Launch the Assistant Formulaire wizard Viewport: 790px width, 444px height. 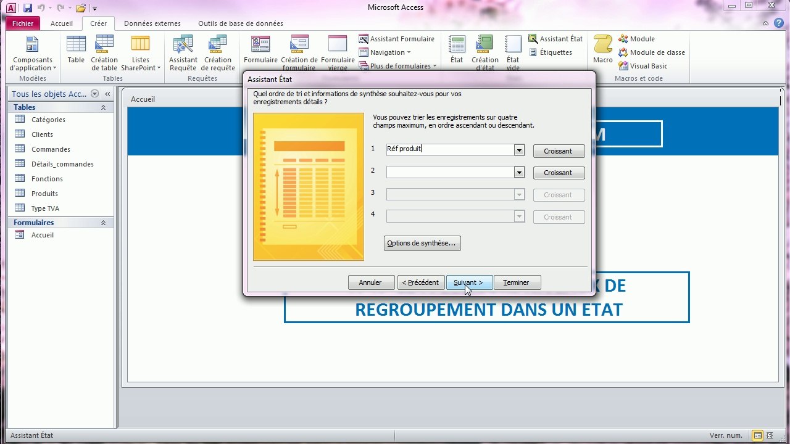[x=397, y=39]
